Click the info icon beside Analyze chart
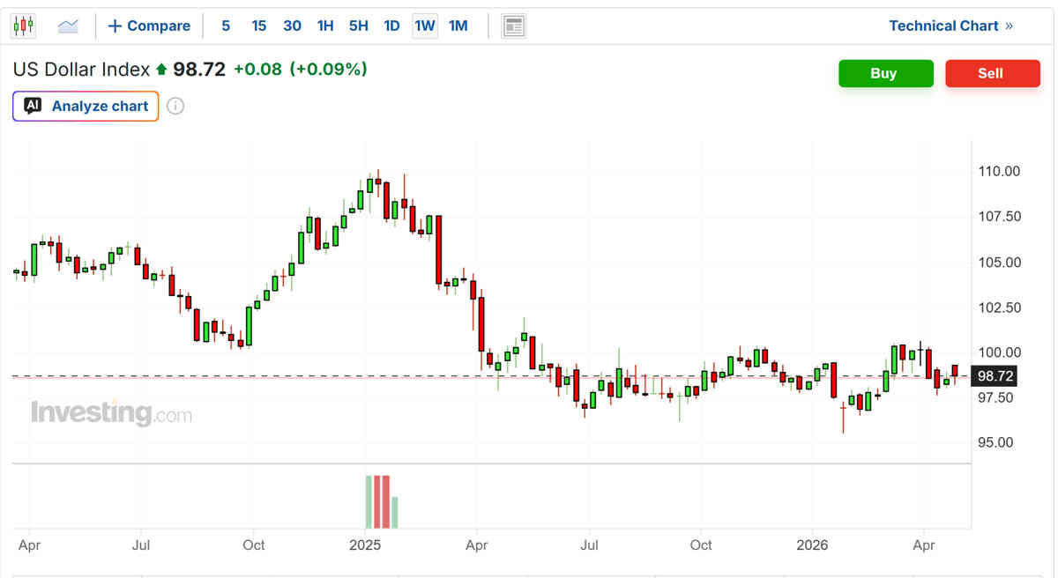This screenshot has height=578, width=1058. [x=175, y=107]
